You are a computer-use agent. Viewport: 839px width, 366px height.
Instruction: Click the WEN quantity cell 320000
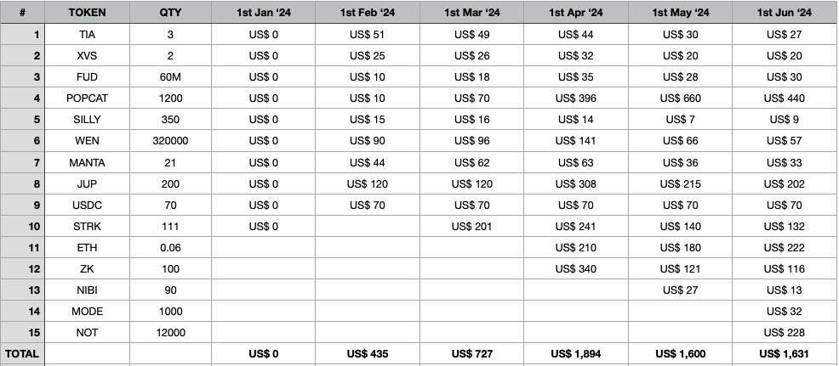click(x=170, y=141)
